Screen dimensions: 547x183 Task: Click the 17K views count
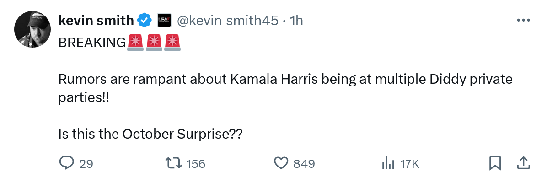click(x=410, y=163)
